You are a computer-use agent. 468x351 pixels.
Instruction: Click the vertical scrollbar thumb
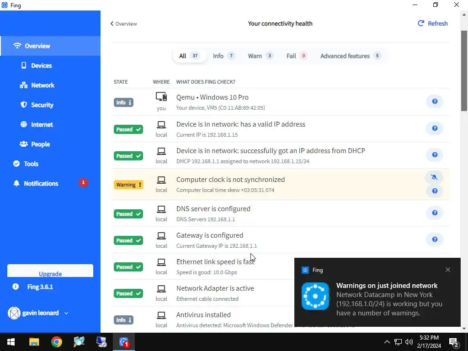(x=464, y=71)
